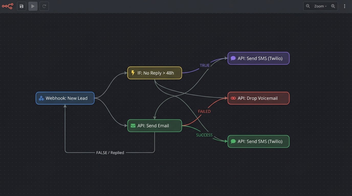This screenshot has height=196, width=352.
Task: Select the Webhook: New Lead node
Action: pyautogui.click(x=65, y=98)
